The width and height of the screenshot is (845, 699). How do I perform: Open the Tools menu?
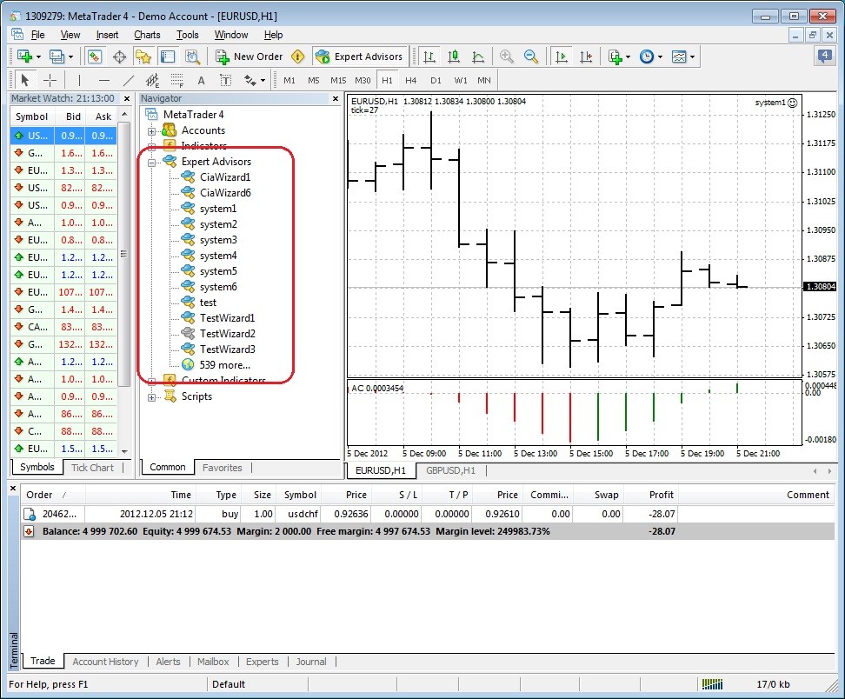pos(188,35)
